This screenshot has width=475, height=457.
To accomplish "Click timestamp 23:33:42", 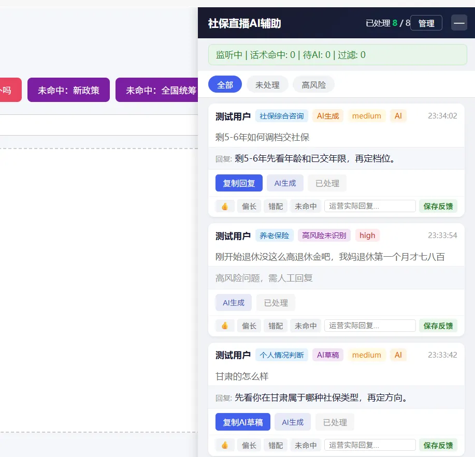I will [442, 355].
